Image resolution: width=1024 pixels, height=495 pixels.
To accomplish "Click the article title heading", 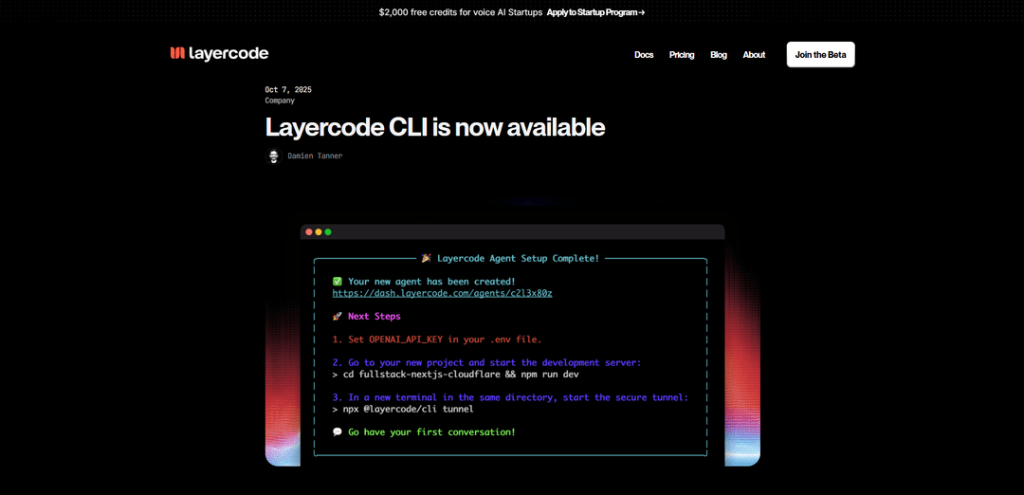I will (x=434, y=127).
